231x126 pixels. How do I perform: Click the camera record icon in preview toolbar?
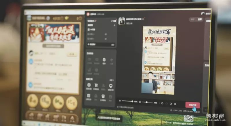coord(171,103)
